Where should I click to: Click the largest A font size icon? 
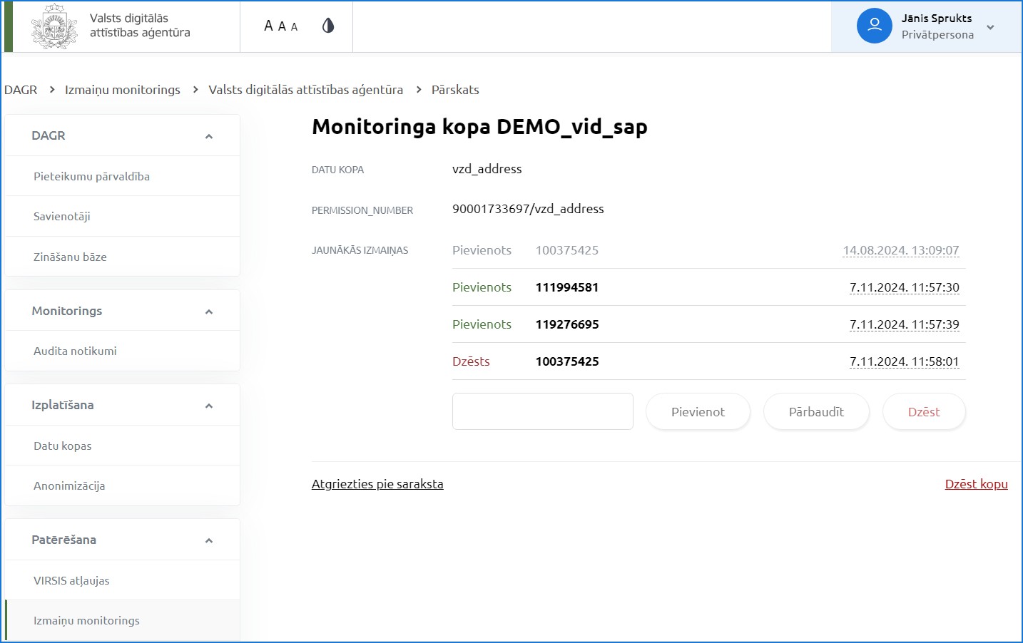269,26
